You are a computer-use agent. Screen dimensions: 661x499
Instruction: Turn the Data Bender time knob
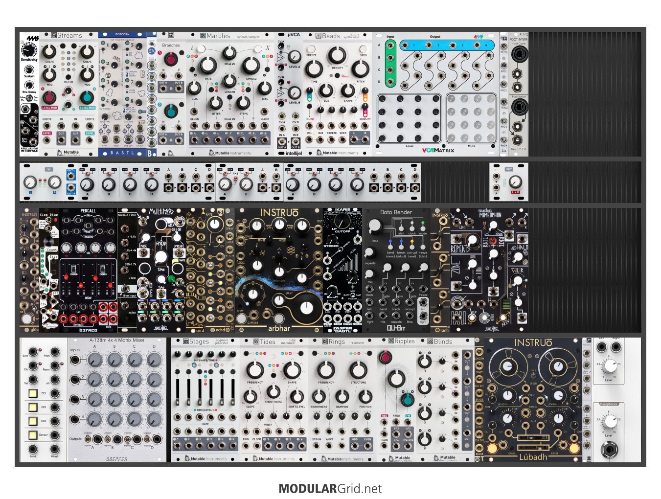[374, 226]
